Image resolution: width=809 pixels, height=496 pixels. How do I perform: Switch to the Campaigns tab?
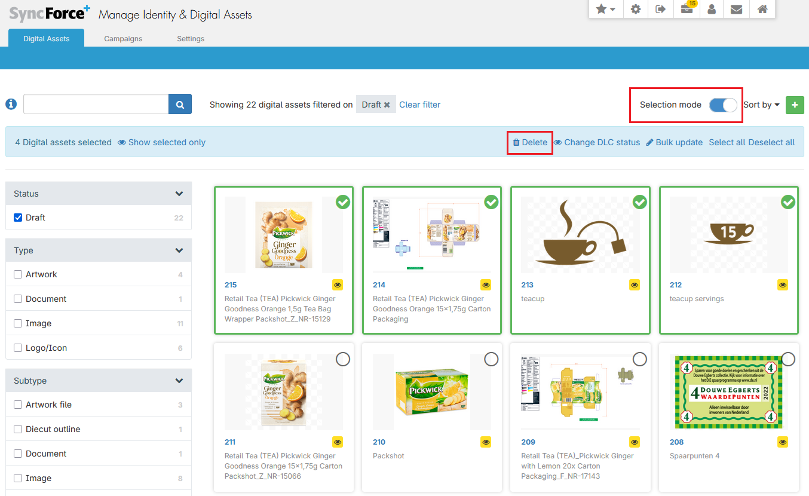click(123, 38)
